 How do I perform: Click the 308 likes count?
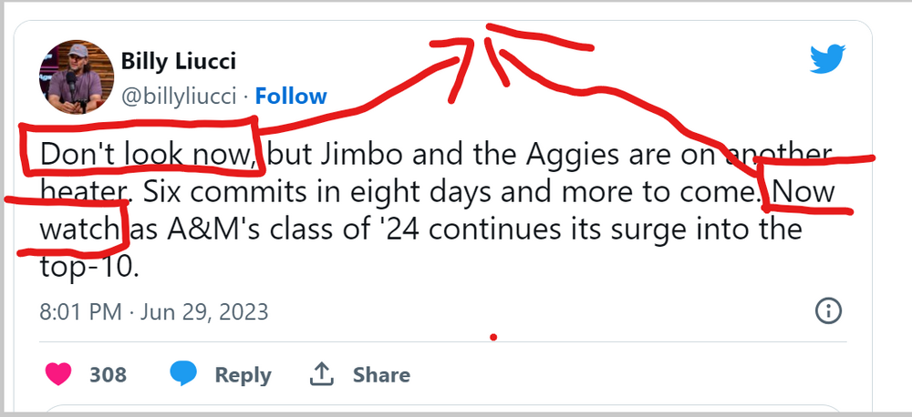point(108,374)
